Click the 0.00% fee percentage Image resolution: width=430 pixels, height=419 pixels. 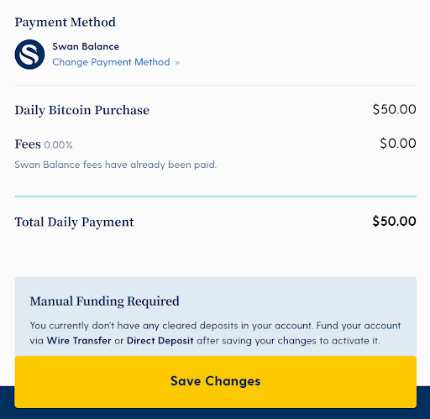tap(58, 144)
